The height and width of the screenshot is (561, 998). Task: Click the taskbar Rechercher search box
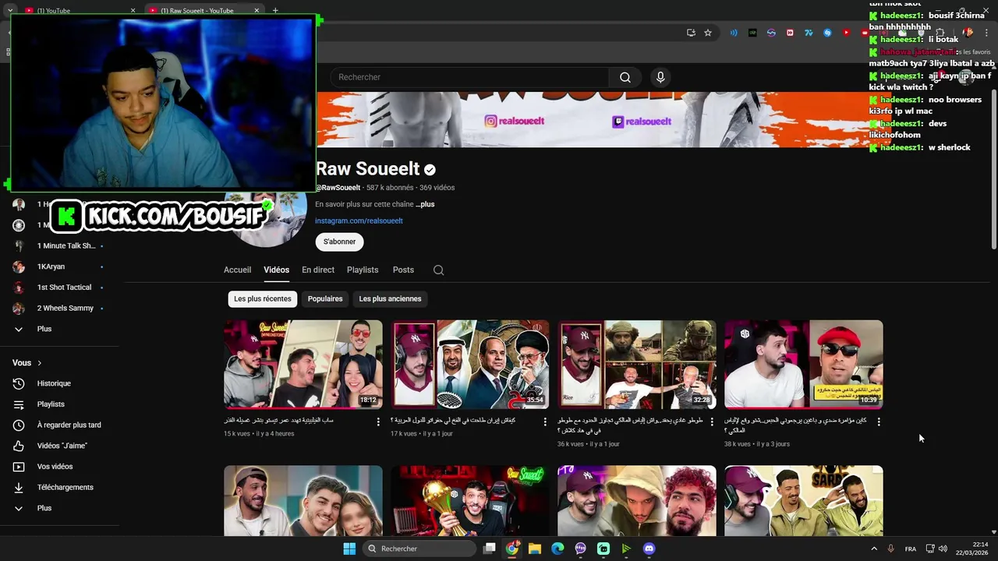coord(420,549)
